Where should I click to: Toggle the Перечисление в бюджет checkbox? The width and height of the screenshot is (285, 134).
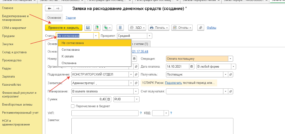click(73, 106)
